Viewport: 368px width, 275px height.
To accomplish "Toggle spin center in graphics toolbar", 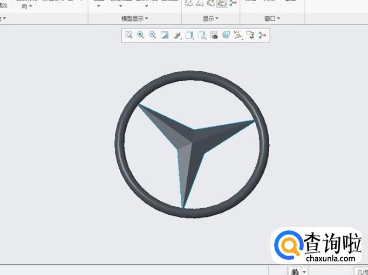I will (262, 36).
